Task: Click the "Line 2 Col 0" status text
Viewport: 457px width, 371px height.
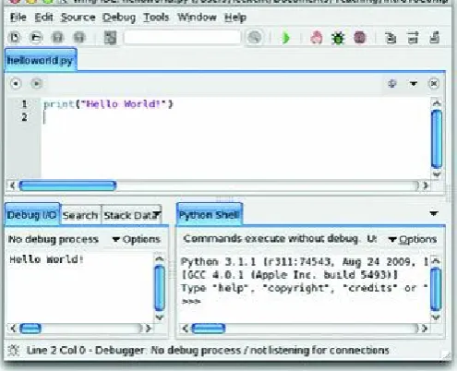Action: click(56, 351)
